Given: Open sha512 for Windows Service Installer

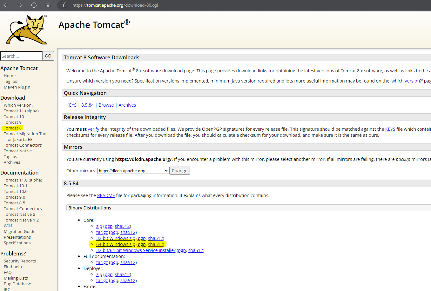Looking at the screenshot, I should tap(196, 250).
